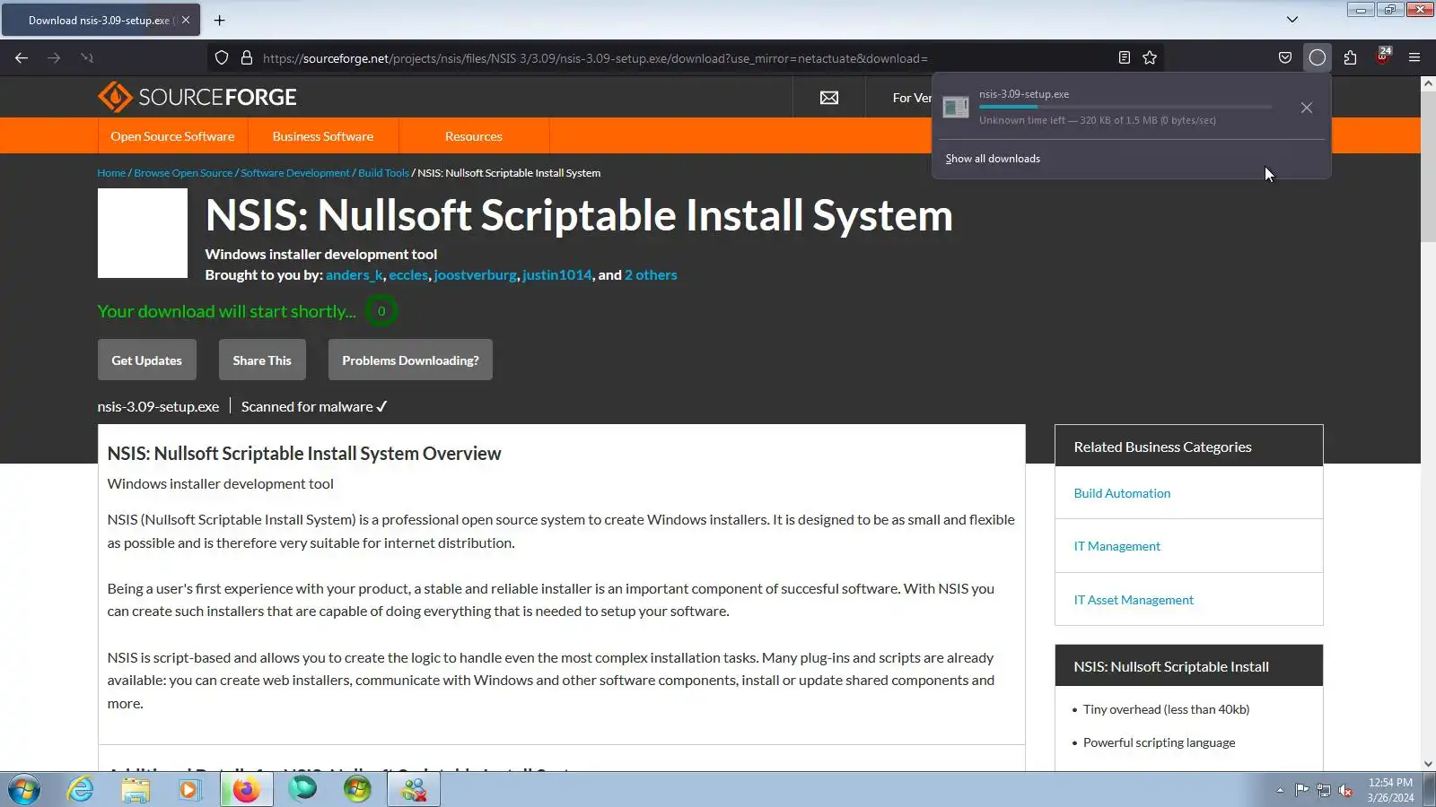This screenshot has width=1436, height=807.
Task: Cancel the nsis-3.09-setup.exe download
Action: (x=1307, y=108)
